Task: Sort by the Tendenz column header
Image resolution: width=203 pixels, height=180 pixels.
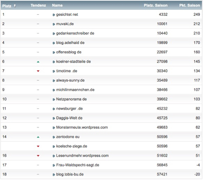Action: point(38,5)
